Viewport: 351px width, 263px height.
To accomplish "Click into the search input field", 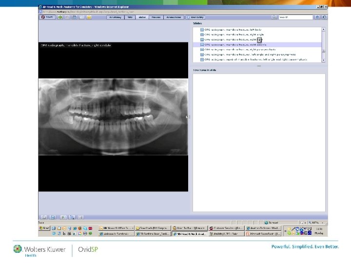I will pyautogui.click(x=295, y=17).
